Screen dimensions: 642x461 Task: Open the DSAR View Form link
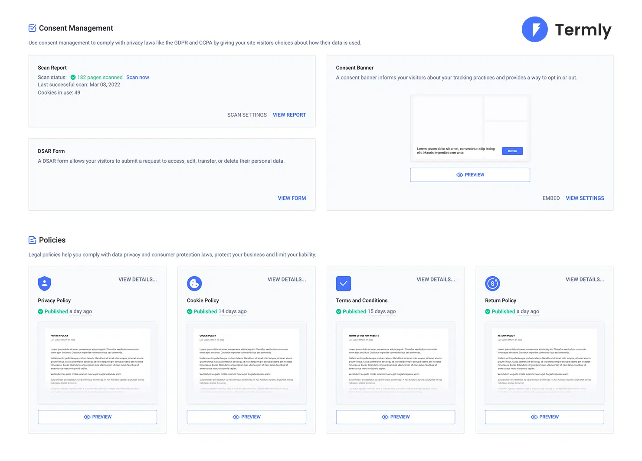coord(292,198)
